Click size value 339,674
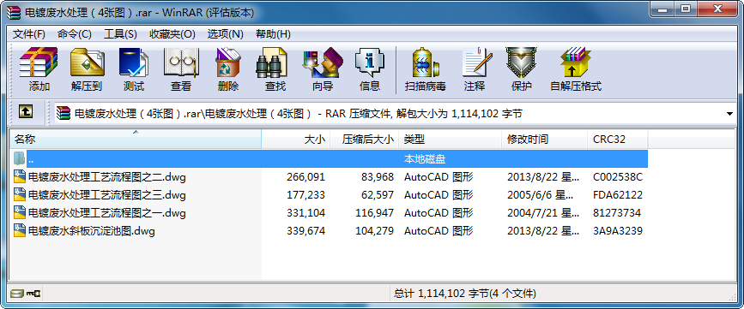This screenshot has width=744, height=309. 306,231
